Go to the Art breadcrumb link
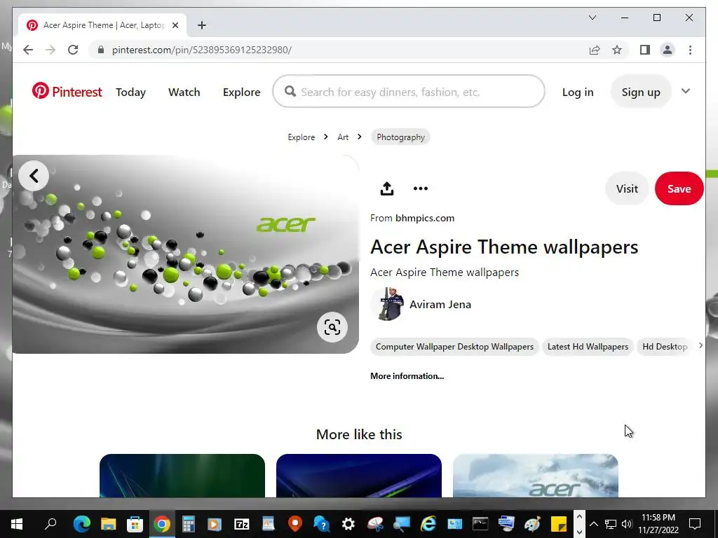Viewport: 718px width, 538px height. coord(343,137)
